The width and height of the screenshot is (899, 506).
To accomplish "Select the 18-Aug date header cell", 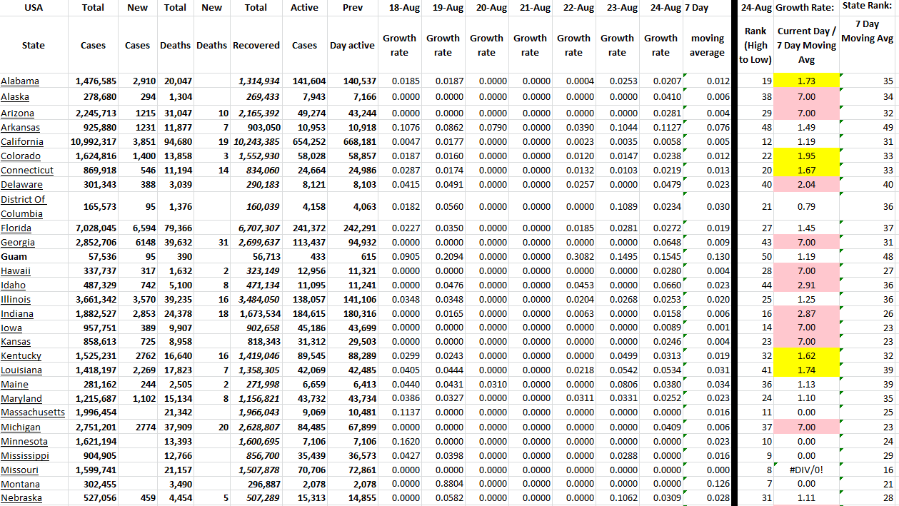I will pyautogui.click(x=399, y=8).
